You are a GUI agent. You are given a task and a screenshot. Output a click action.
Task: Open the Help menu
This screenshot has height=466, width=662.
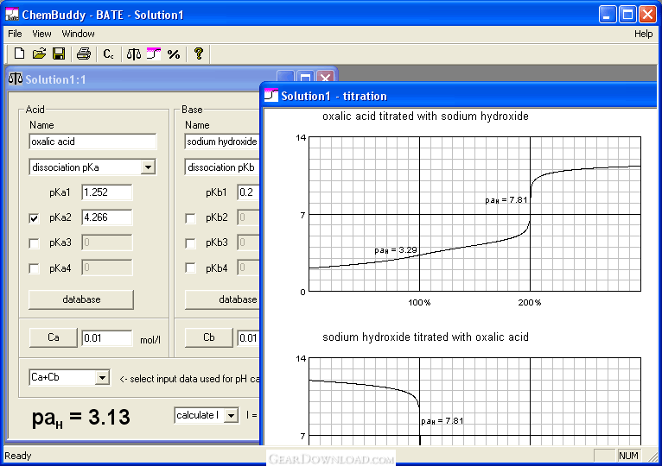(644, 34)
